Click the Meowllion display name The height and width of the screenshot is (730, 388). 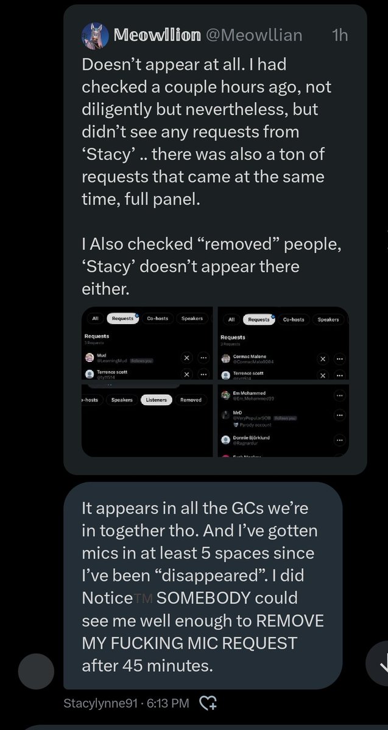pyautogui.click(x=157, y=35)
